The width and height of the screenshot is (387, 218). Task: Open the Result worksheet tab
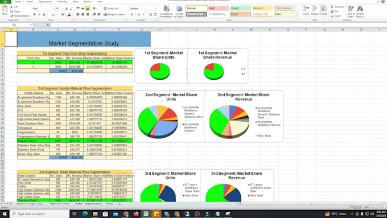tap(110, 204)
